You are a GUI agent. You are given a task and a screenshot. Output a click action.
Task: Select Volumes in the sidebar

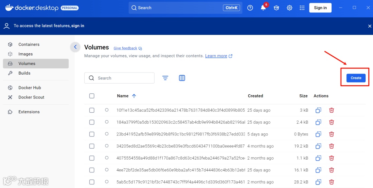click(x=36, y=64)
